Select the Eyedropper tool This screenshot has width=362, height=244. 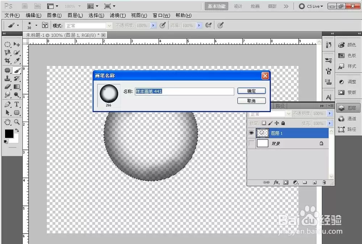pyautogui.click(x=17, y=60)
